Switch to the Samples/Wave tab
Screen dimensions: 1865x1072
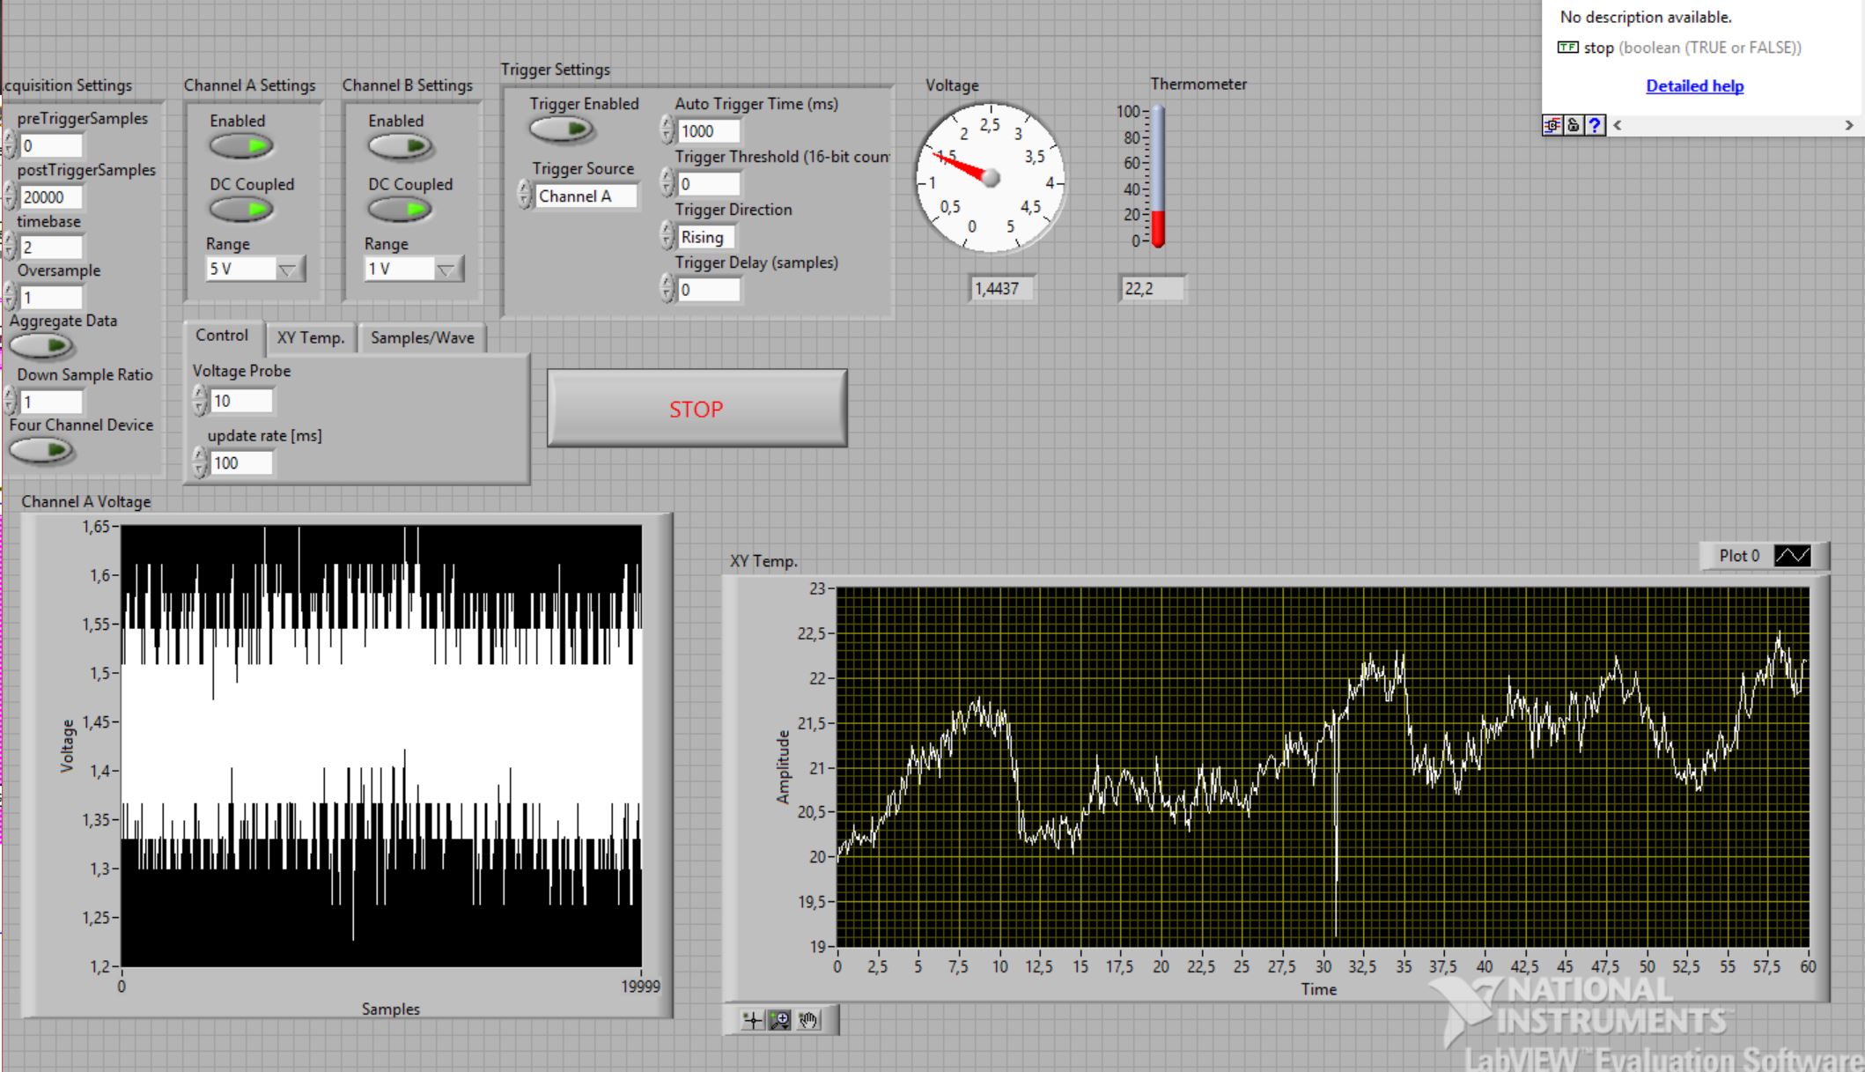[x=422, y=337]
